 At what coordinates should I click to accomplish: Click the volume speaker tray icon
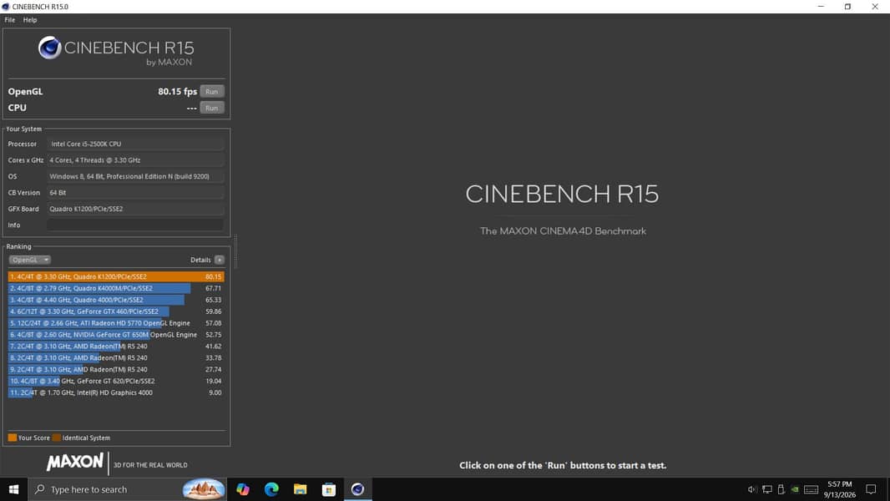pyautogui.click(x=752, y=489)
